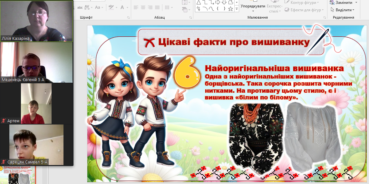
Task: Select the slide thumbnail in the bottom-left panel
Action: click(x=18, y=175)
